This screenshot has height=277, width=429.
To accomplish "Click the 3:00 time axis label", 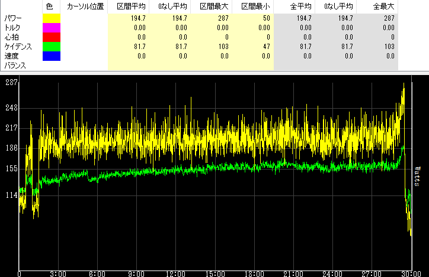I will click(58, 273).
